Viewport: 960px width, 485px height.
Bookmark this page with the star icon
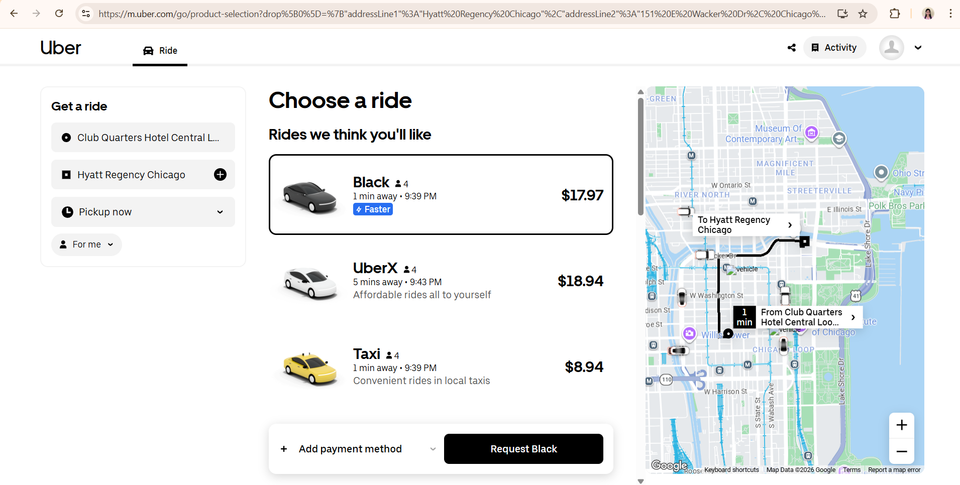coord(863,14)
